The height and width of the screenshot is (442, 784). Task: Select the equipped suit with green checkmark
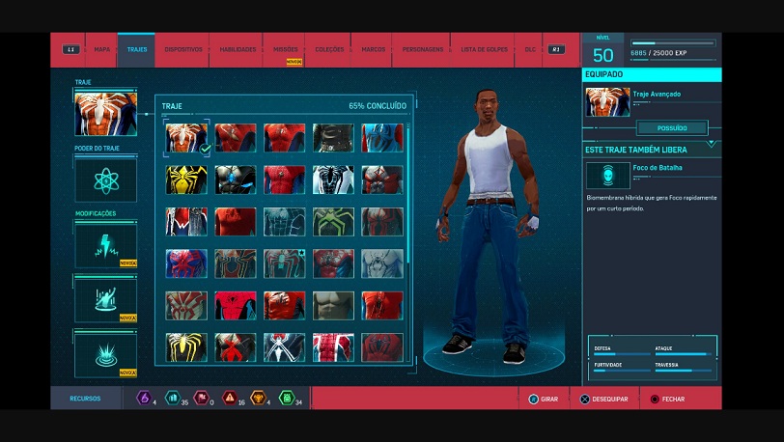click(186, 138)
